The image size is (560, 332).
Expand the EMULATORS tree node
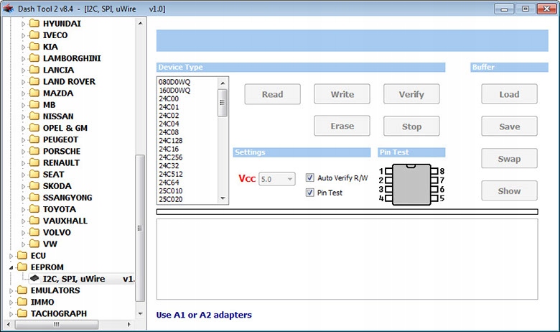coord(11,290)
